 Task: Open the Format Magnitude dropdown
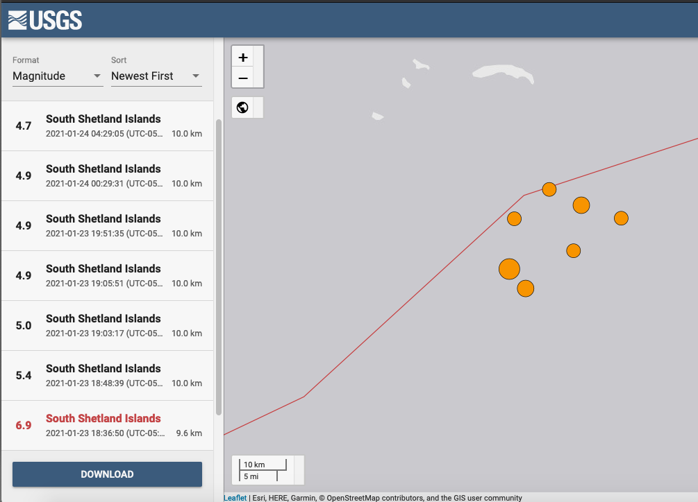click(58, 76)
